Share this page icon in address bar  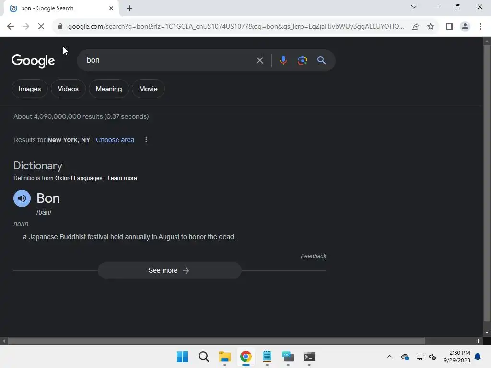coord(415,27)
